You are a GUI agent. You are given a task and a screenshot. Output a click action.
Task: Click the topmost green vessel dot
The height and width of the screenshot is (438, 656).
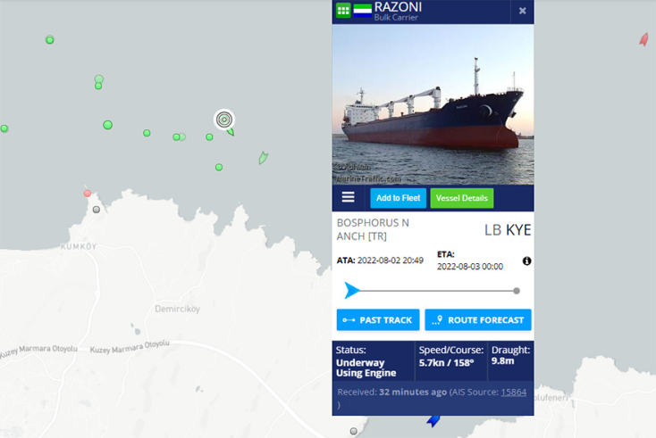click(x=50, y=39)
